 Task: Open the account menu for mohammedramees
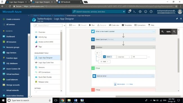pos(169,12)
